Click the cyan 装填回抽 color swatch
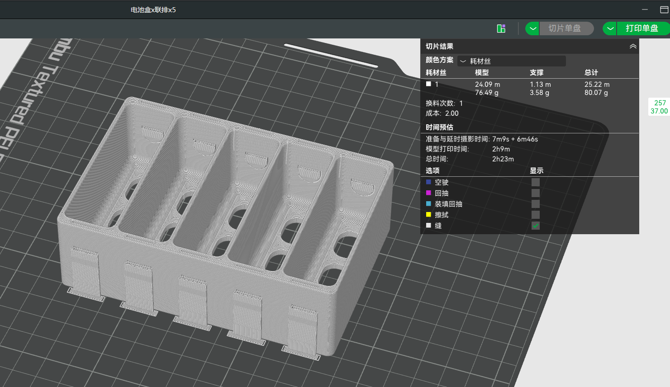This screenshot has width=670, height=387. (x=428, y=204)
